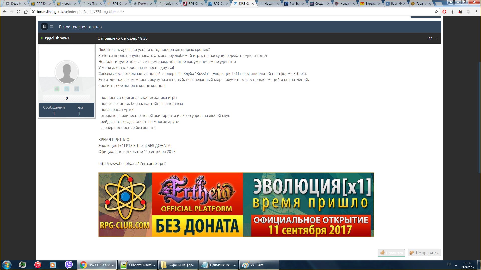Screen dimensions: 481x270
Task: Switch to the Из Пуш browser tab
Action: coord(92,4)
